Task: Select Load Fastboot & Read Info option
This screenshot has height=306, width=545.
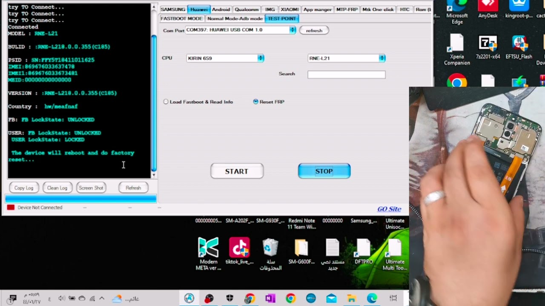Action: (x=198, y=102)
